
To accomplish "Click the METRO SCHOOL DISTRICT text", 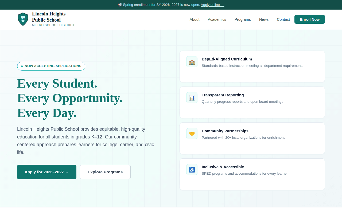I will coord(53,25).
